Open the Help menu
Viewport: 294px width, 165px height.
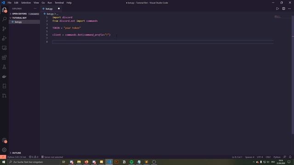pyautogui.click(x=69, y=3)
